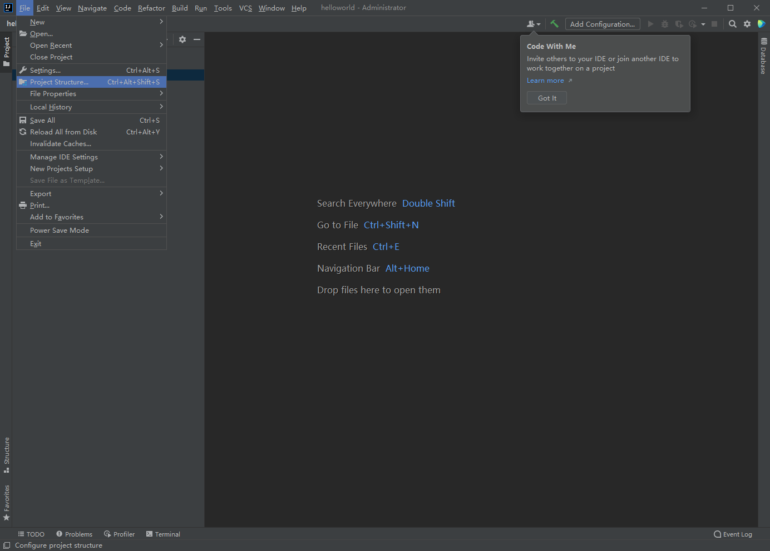770x551 pixels.
Task: Open the Edit menu
Action: (43, 8)
